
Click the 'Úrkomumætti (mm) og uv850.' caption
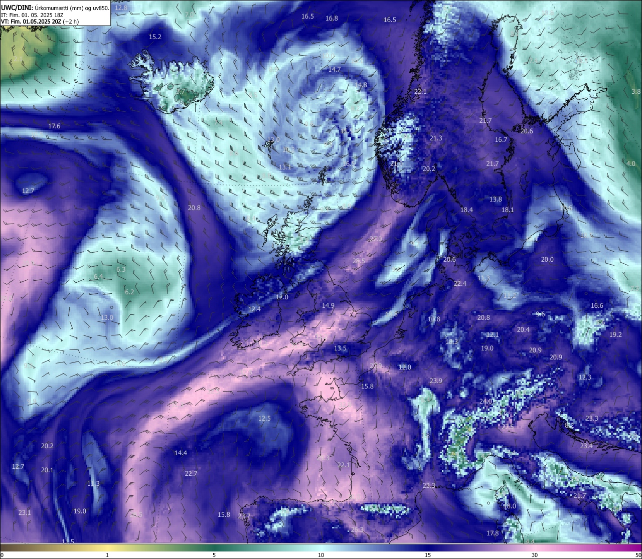click(x=72, y=8)
